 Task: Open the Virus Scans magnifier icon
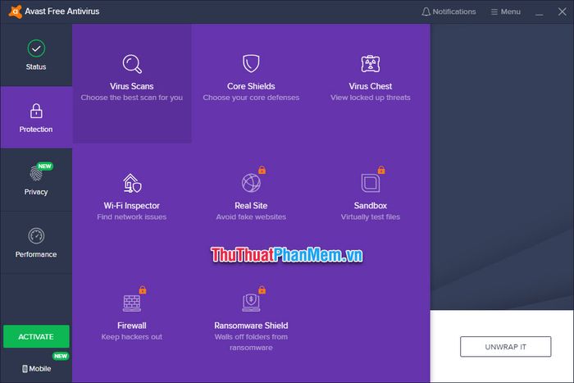132,64
